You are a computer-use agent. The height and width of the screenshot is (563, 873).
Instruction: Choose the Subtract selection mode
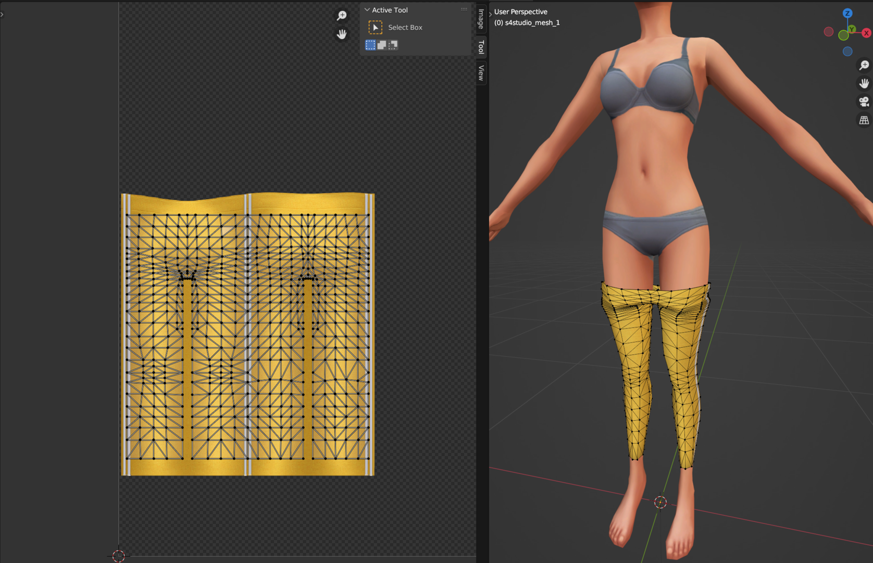click(x=393, y=45)
